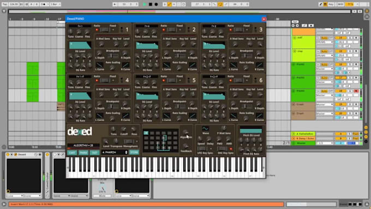
Task: Toggle the Detail View triangle at bottom right
Action: click(x=367, y=204)
